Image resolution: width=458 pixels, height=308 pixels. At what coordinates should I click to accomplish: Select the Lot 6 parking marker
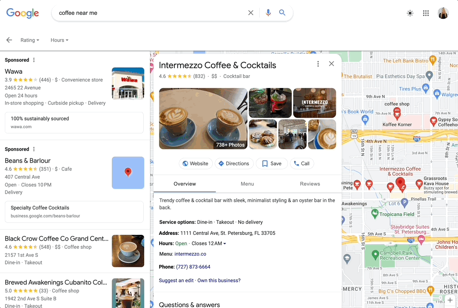pyautogui.click(x=404, y=202)
